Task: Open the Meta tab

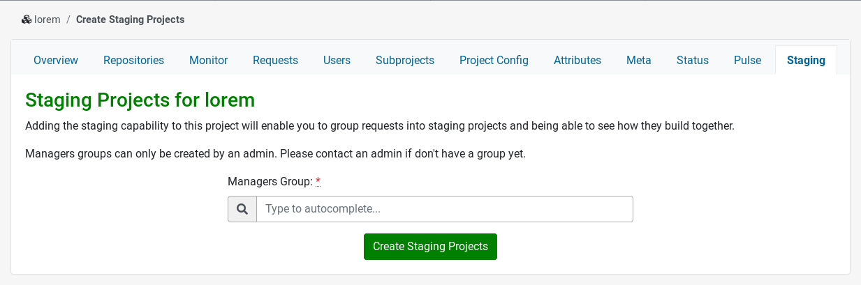Action: tap(638, 61)
